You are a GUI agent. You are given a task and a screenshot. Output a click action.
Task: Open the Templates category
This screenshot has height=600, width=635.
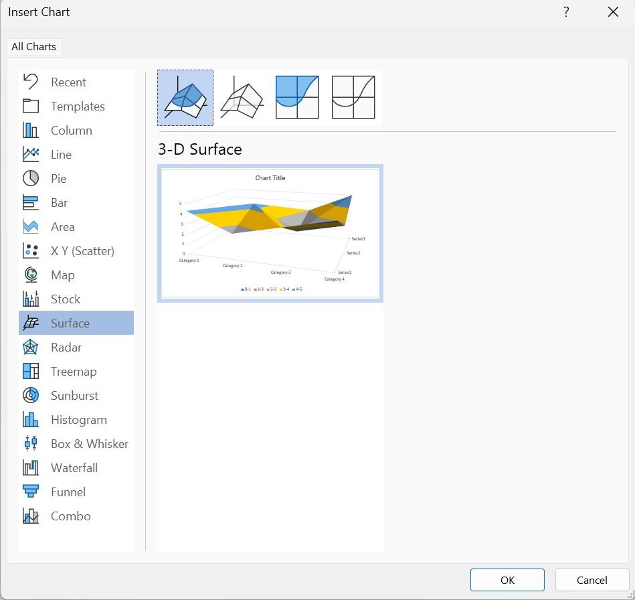(x=77, y=106)
